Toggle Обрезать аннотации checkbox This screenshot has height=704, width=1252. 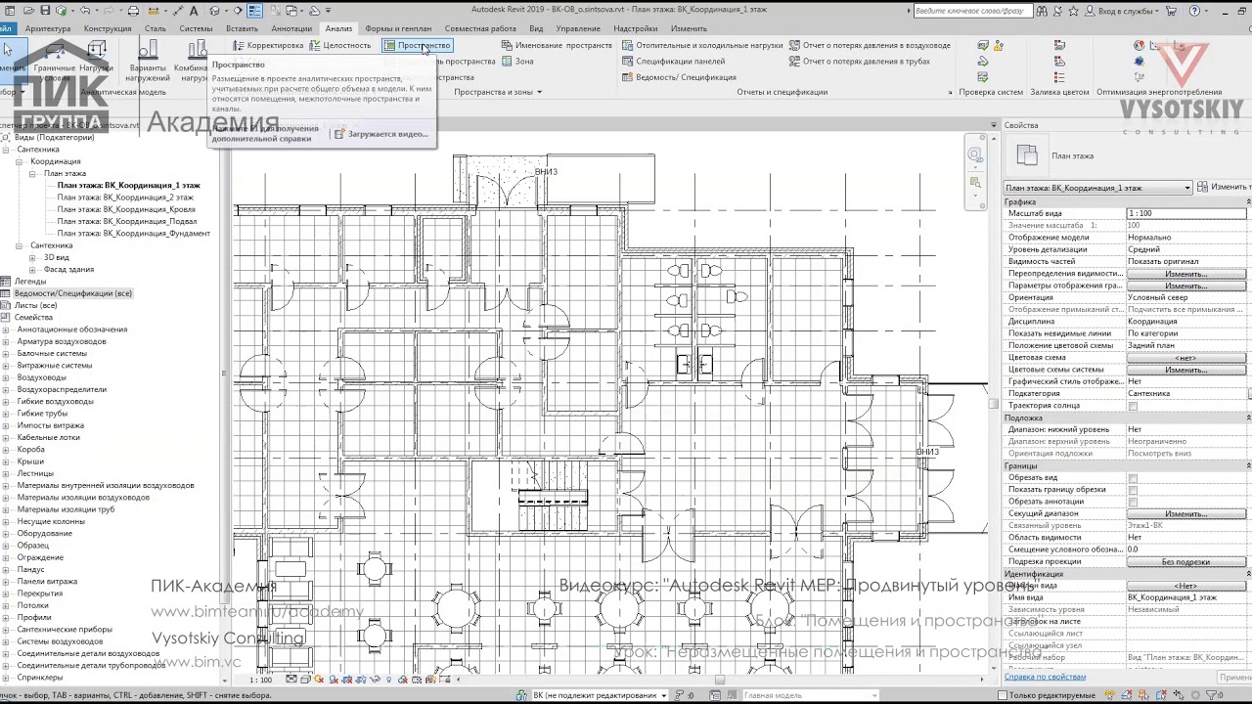pyautogui.click(x=1133, y=502)
